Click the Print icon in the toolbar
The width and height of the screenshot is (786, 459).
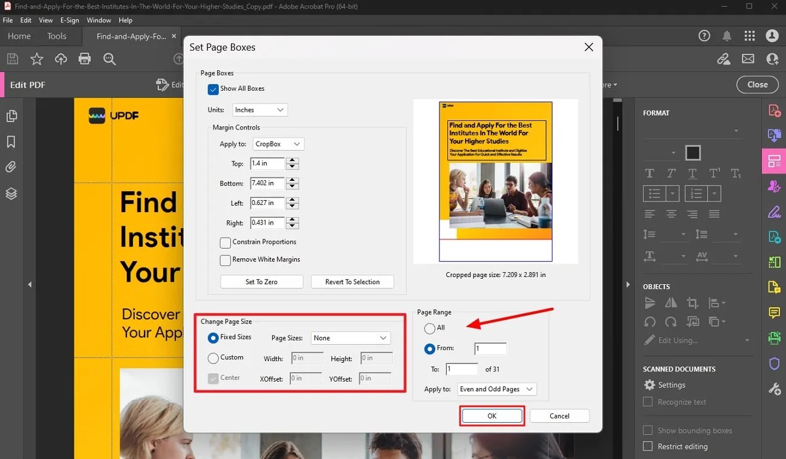[x=85, y=59]
